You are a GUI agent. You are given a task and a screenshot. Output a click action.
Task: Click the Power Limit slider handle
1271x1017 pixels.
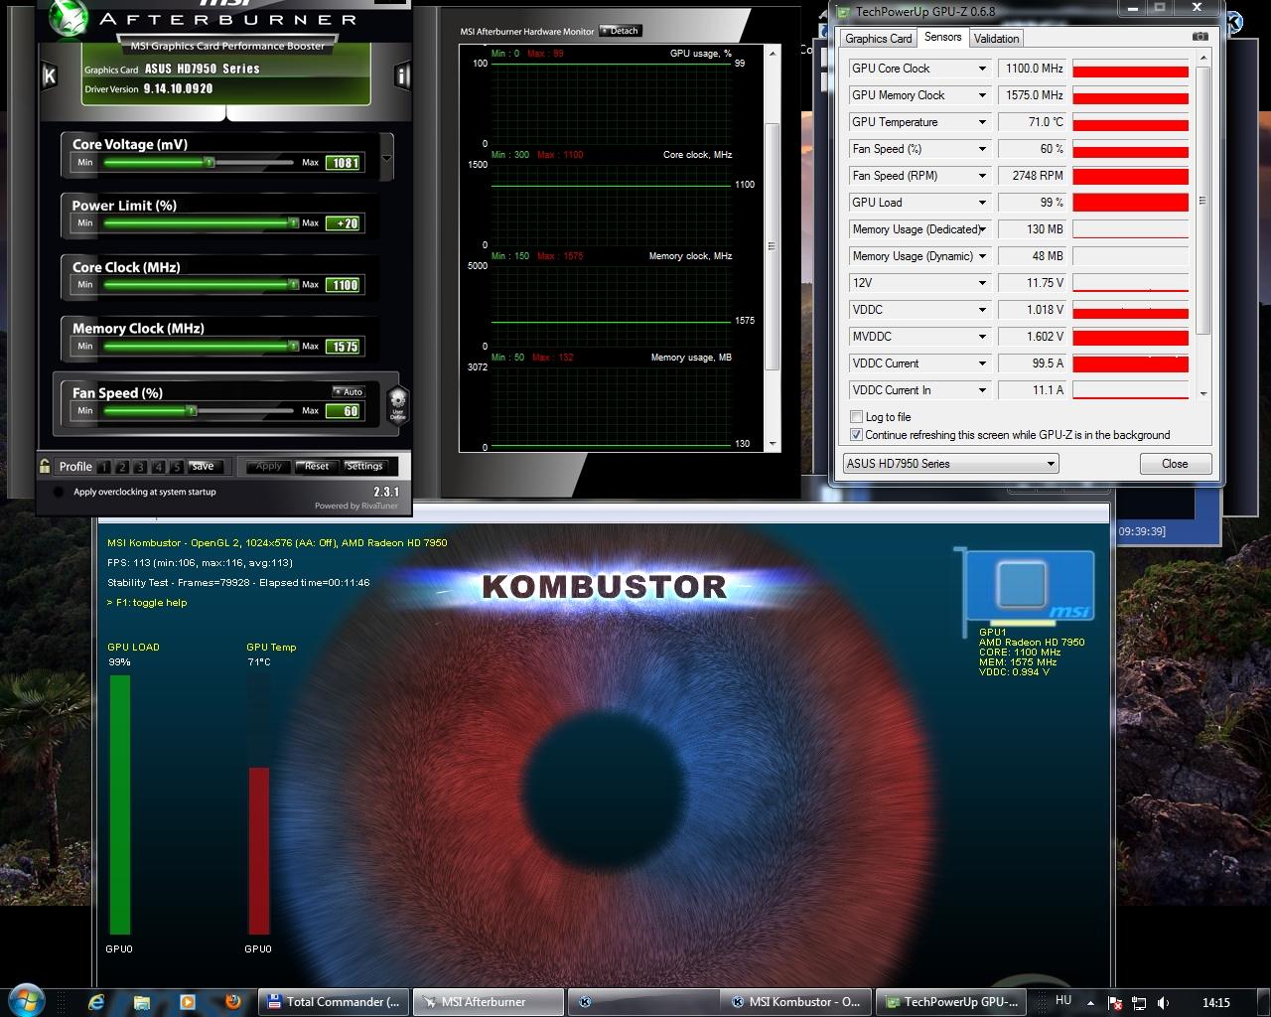[x=293, y=222]
